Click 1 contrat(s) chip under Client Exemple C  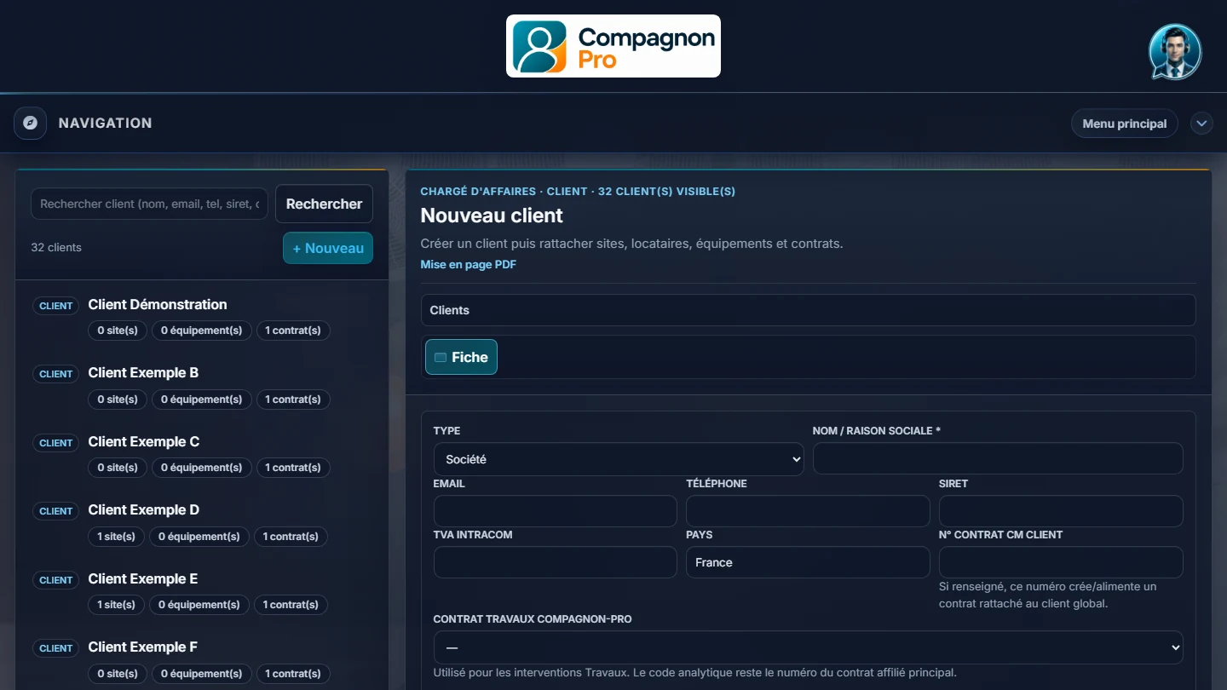pos(293,468)
